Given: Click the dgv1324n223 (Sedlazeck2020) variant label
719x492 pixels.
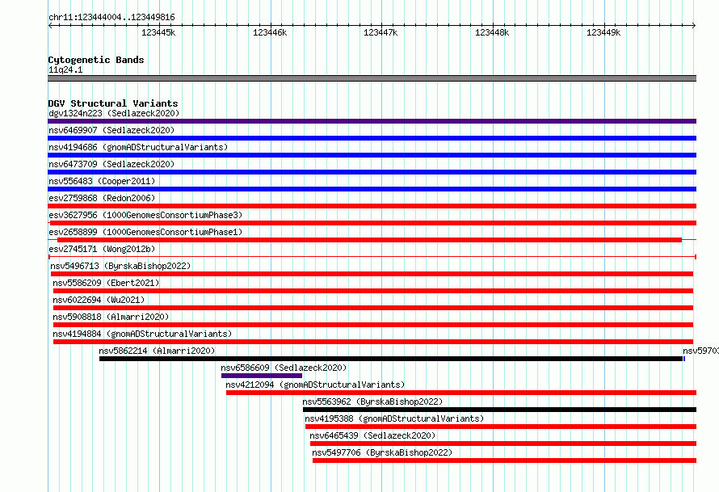Looking at the screenshot, I should pyautogui.click(x=114, y=113).
